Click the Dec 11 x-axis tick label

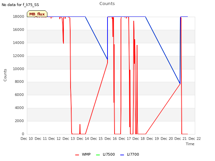tap(41, 139)
